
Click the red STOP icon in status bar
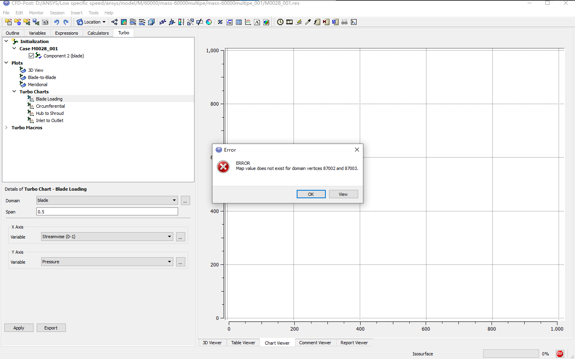coord(559,354)
